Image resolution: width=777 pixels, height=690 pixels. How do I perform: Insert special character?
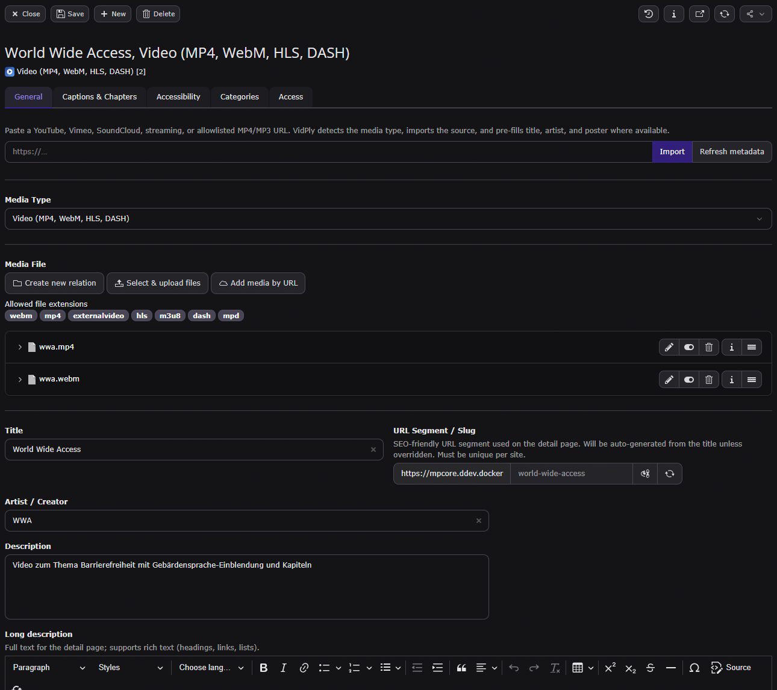click(694, 668)
